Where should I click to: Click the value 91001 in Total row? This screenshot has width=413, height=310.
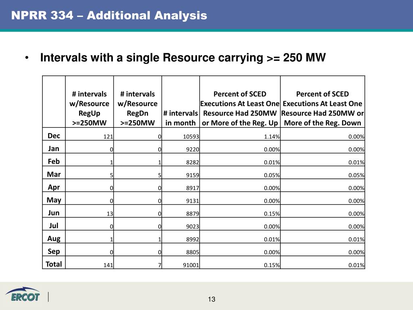click(x=191, y=265)
